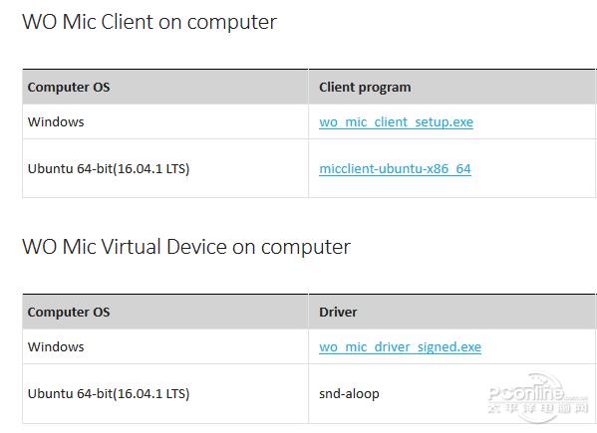597x433 pixels.
Task: Download wo_mic_client_setup.exe for Windows
Action: point(396,122)
